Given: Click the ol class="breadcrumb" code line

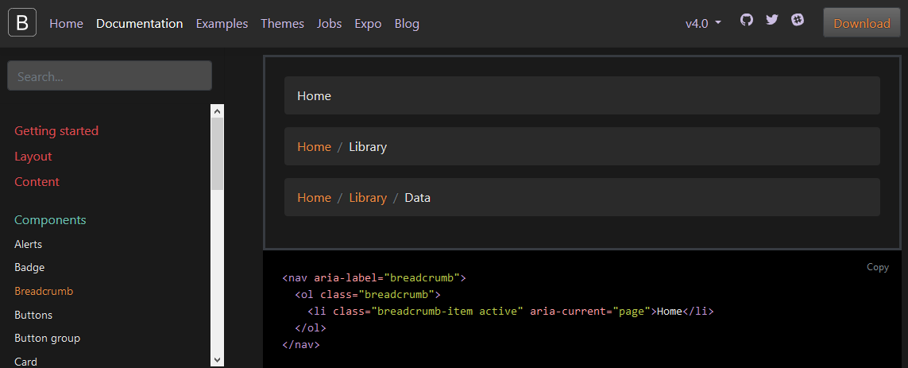Looking at the screenshot, I should pyautogui.click(x=368, y=294).
